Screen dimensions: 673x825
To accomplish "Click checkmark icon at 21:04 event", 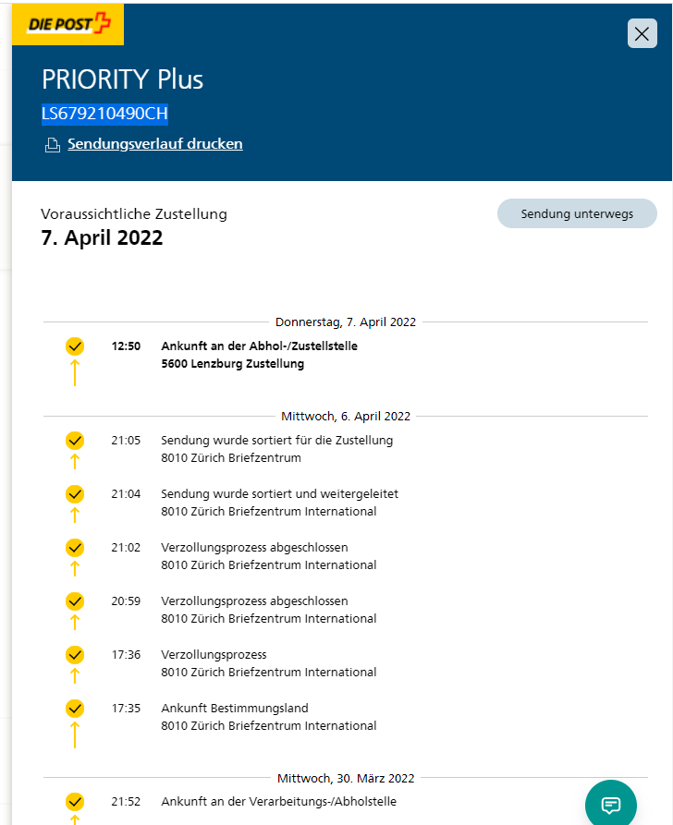I will pos(75,494).
